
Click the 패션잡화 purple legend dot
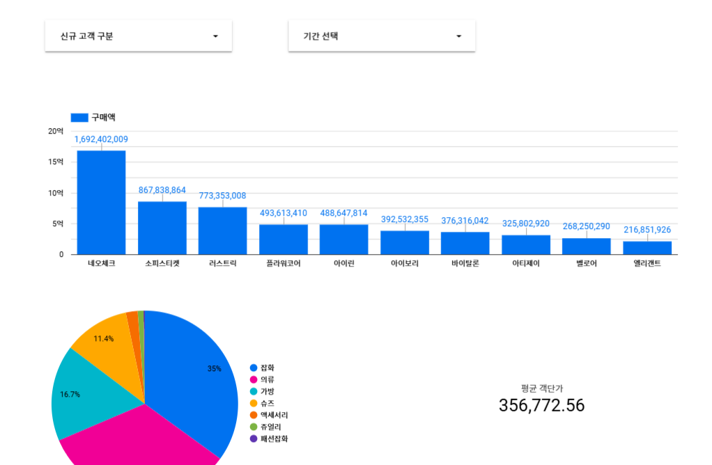(254, 439)
